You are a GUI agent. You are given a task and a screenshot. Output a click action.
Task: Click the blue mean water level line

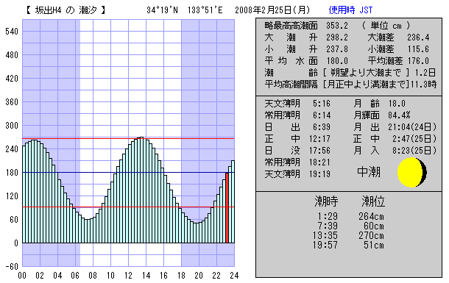click(128, 172)
